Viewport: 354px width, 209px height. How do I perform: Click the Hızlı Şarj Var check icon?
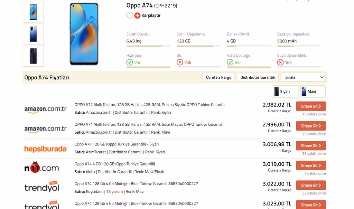coord(130,62)
